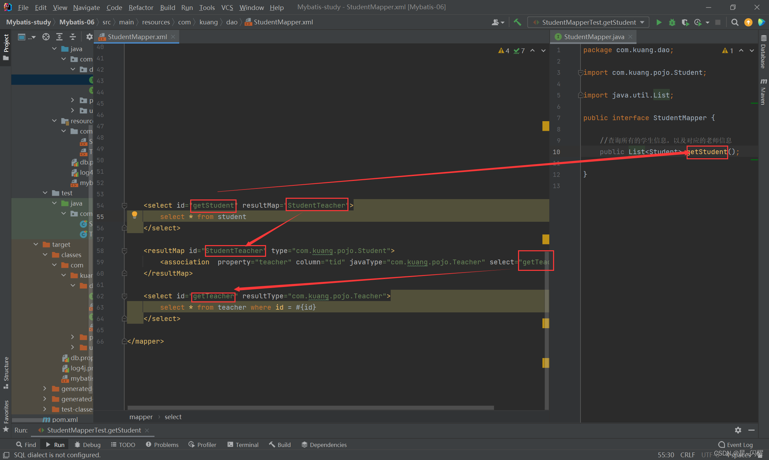Open Search Everywhere magnifier icon
Viewport: 769px width, 460px height.
coord(735,22)
